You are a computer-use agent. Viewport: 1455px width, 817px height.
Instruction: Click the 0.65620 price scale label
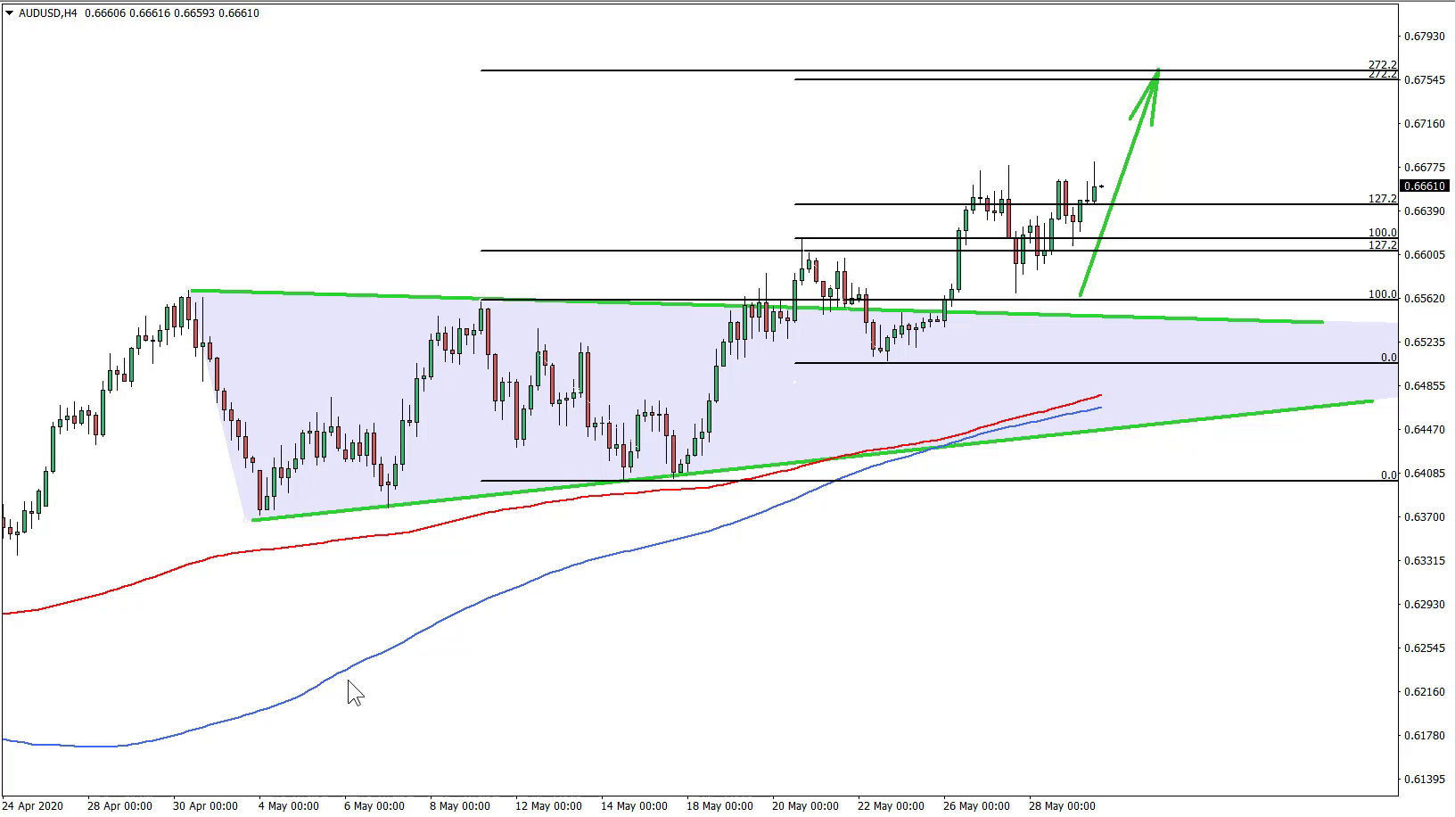tap(1424, 299)
